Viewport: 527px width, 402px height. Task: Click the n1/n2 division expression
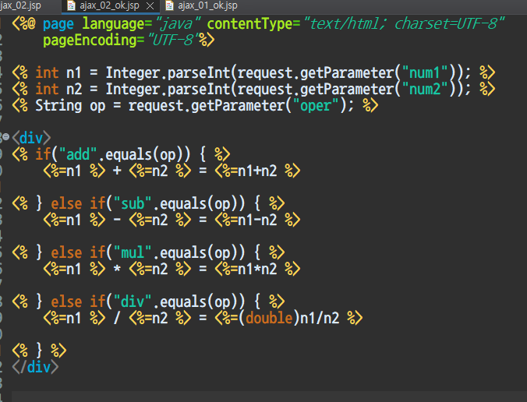pos(320,318)
